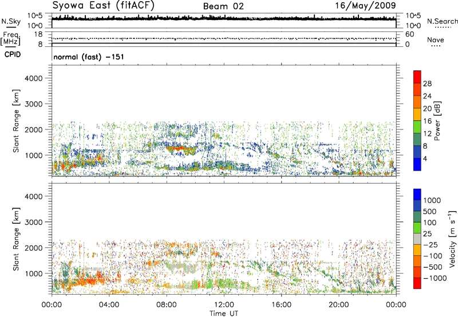Click the Velocity scale value 100
Screen dimensions: 458x317
click(430, 223)
